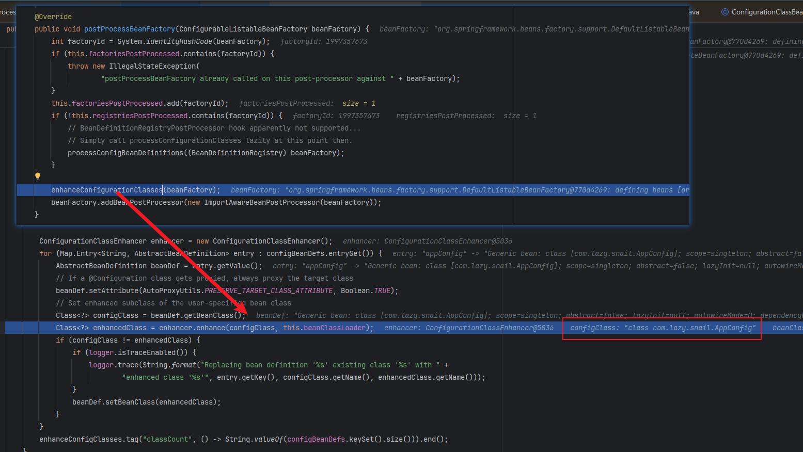Click comment "BeanDefinitionRegistryPostProcessor hook apparently not supported"
Screen dimensions: 803x452
214,128
